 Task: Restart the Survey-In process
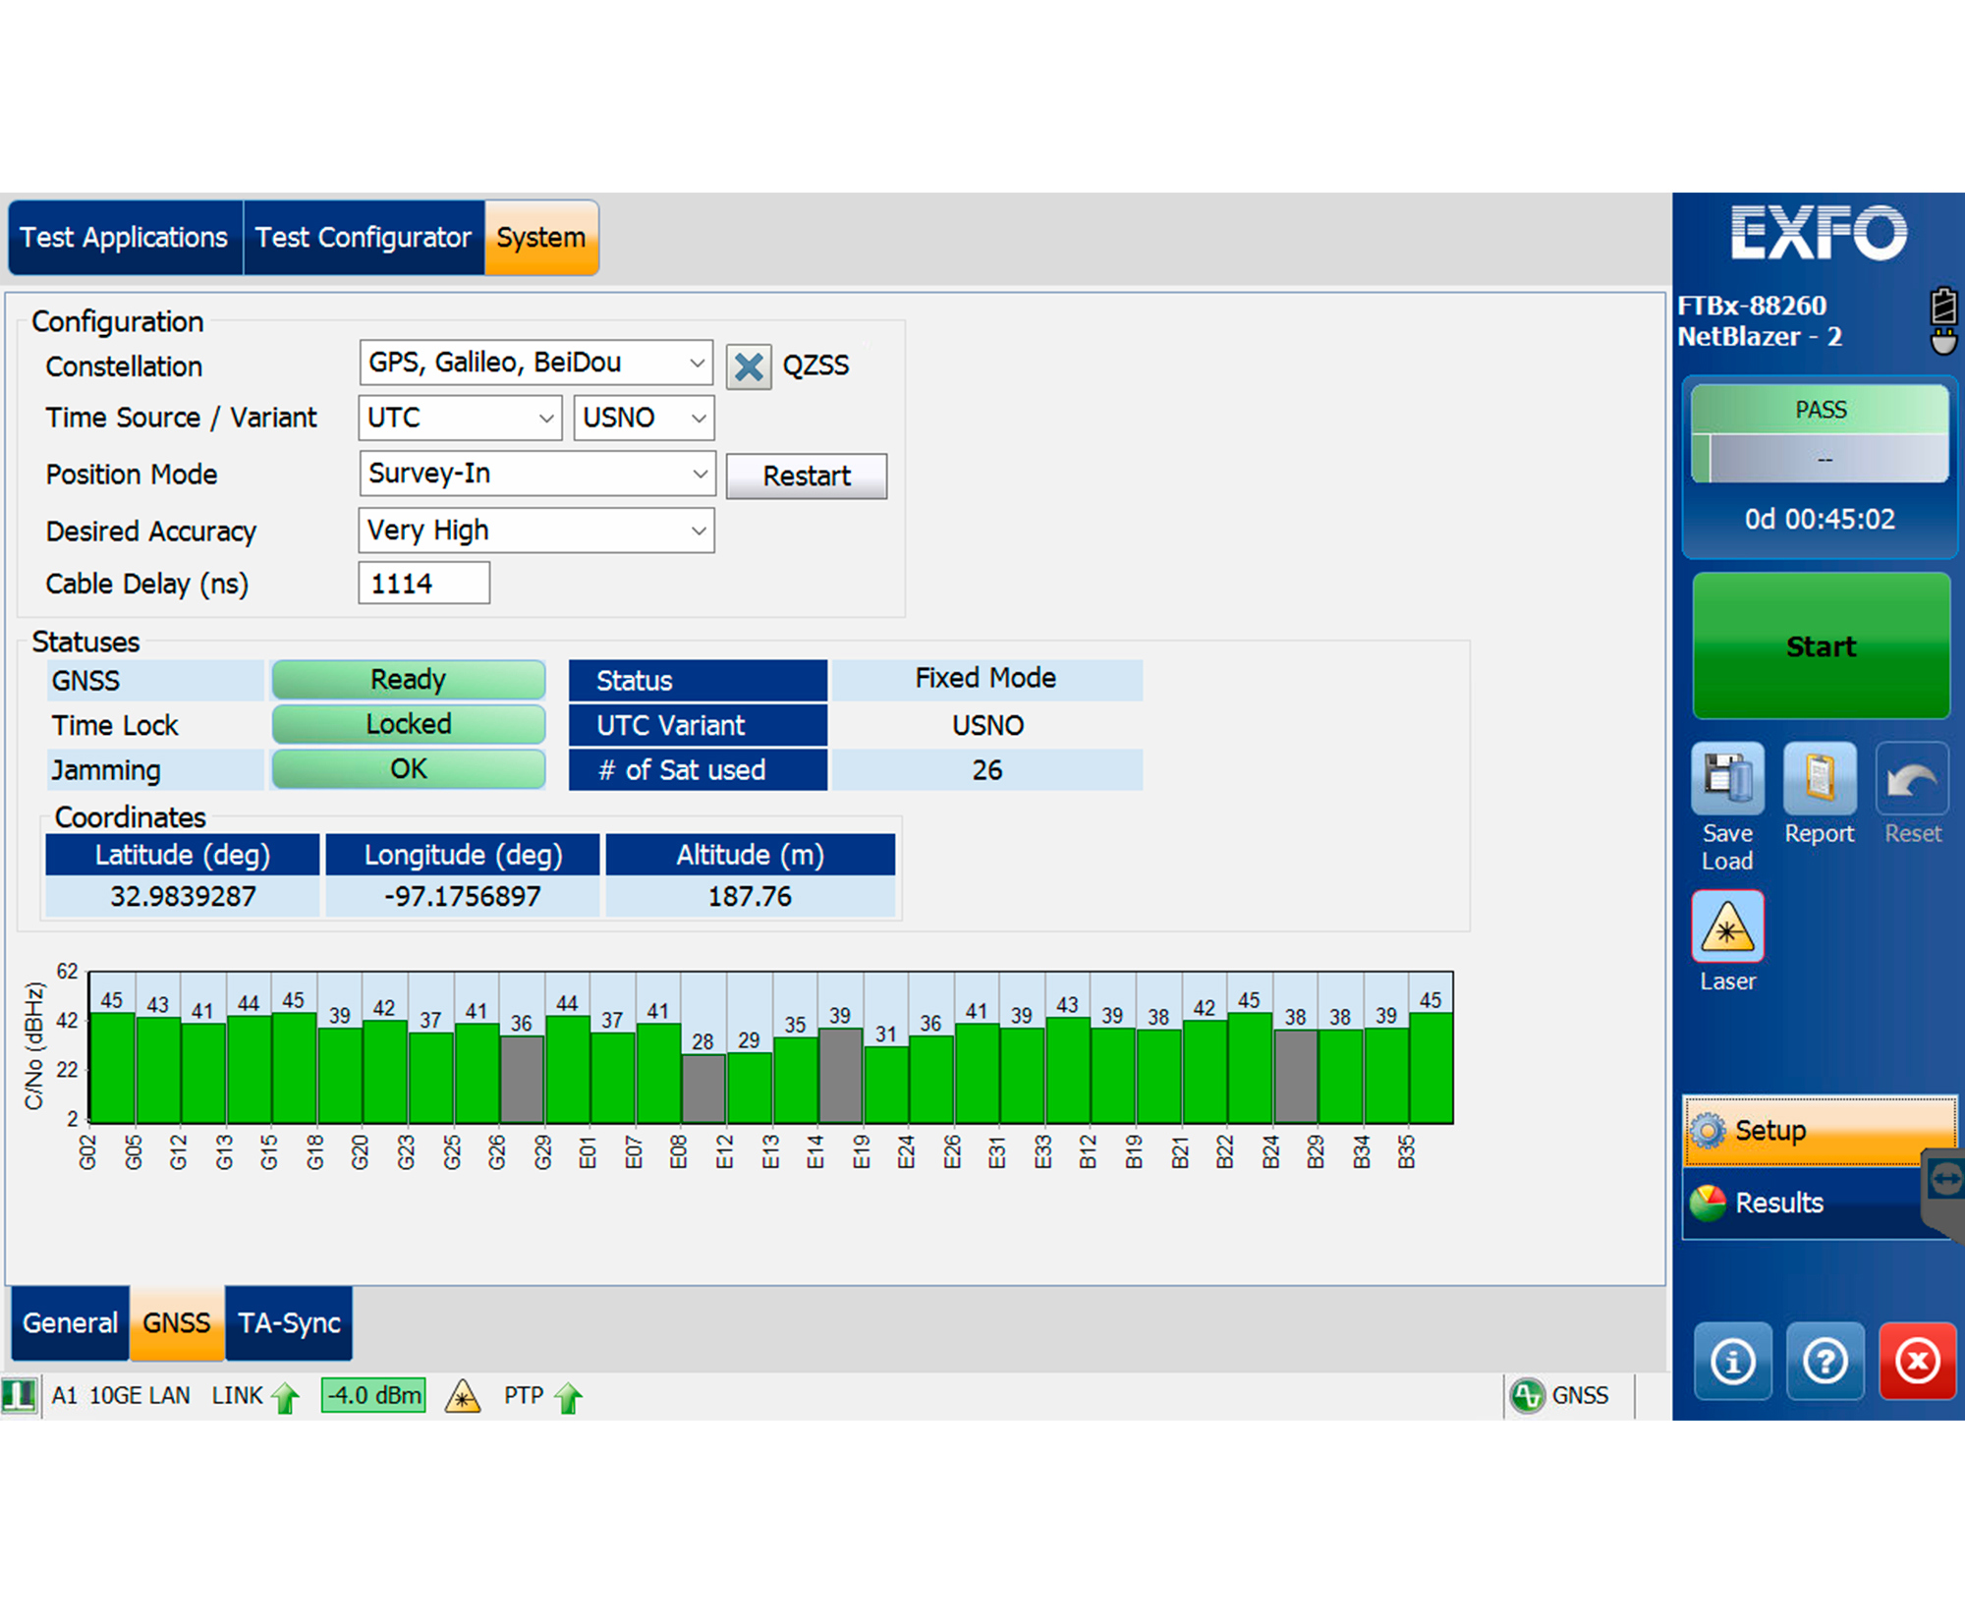[x=806, y=476]
